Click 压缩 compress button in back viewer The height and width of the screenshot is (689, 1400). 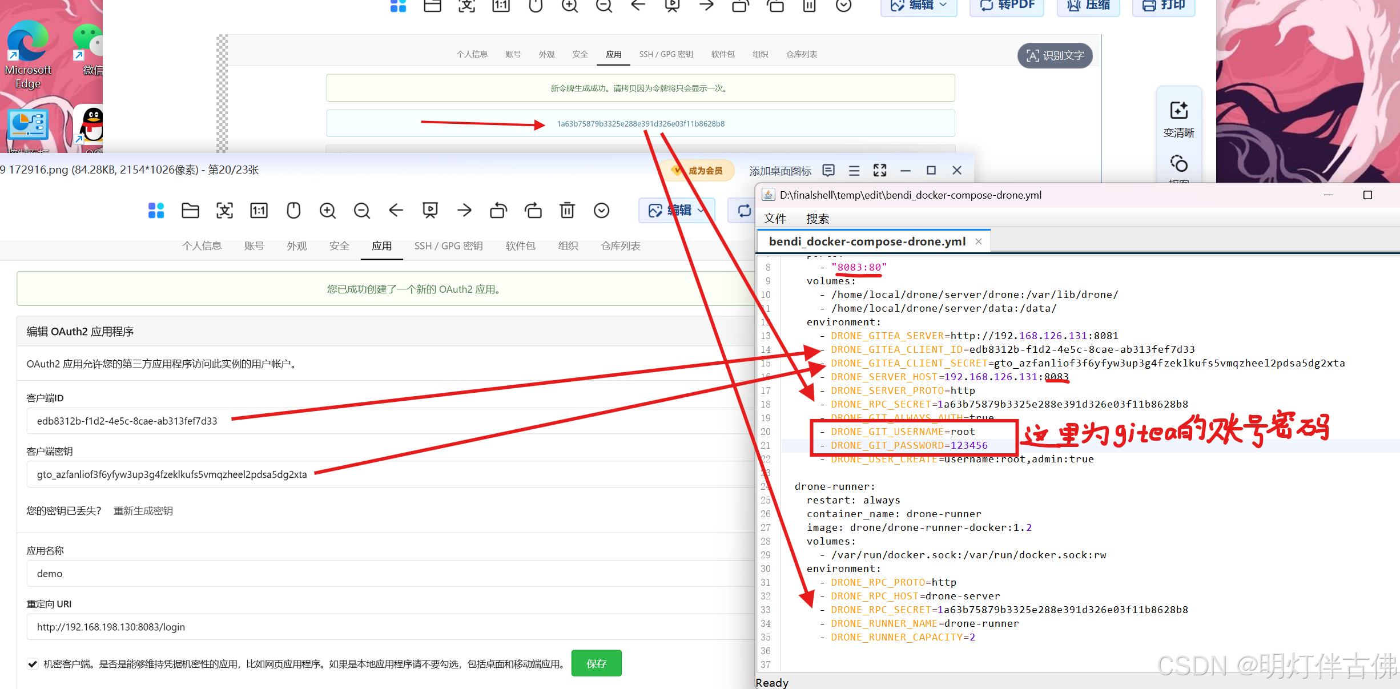point(1088,6)
